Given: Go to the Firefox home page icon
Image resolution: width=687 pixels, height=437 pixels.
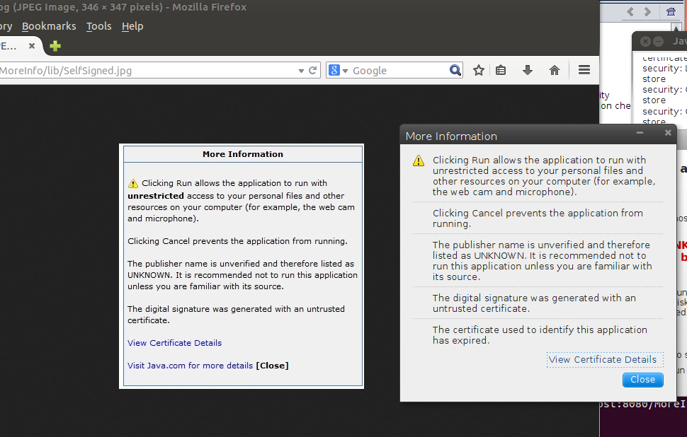Looking at the screenshot, I should (555, 70).
